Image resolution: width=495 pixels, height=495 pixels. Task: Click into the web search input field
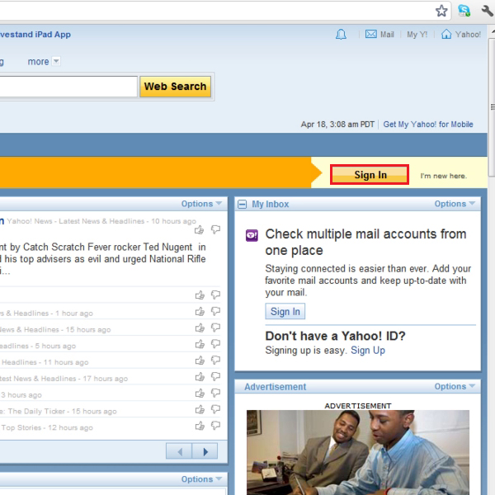(x=68, y=87)
